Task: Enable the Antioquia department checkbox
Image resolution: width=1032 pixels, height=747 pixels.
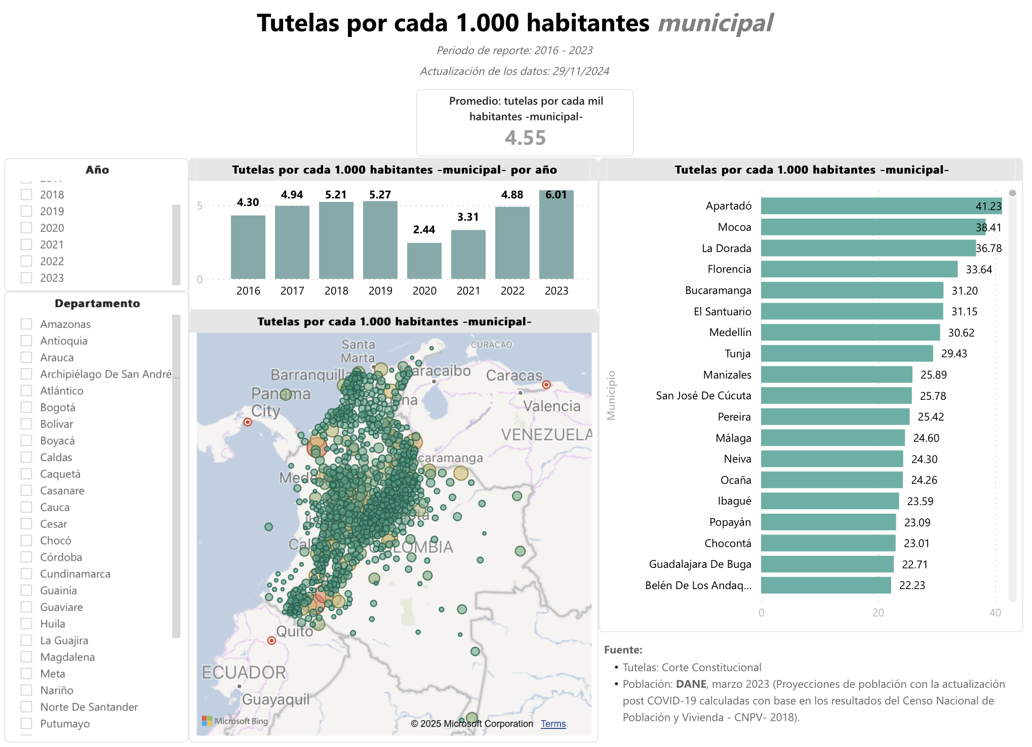Action: (26, 341)
